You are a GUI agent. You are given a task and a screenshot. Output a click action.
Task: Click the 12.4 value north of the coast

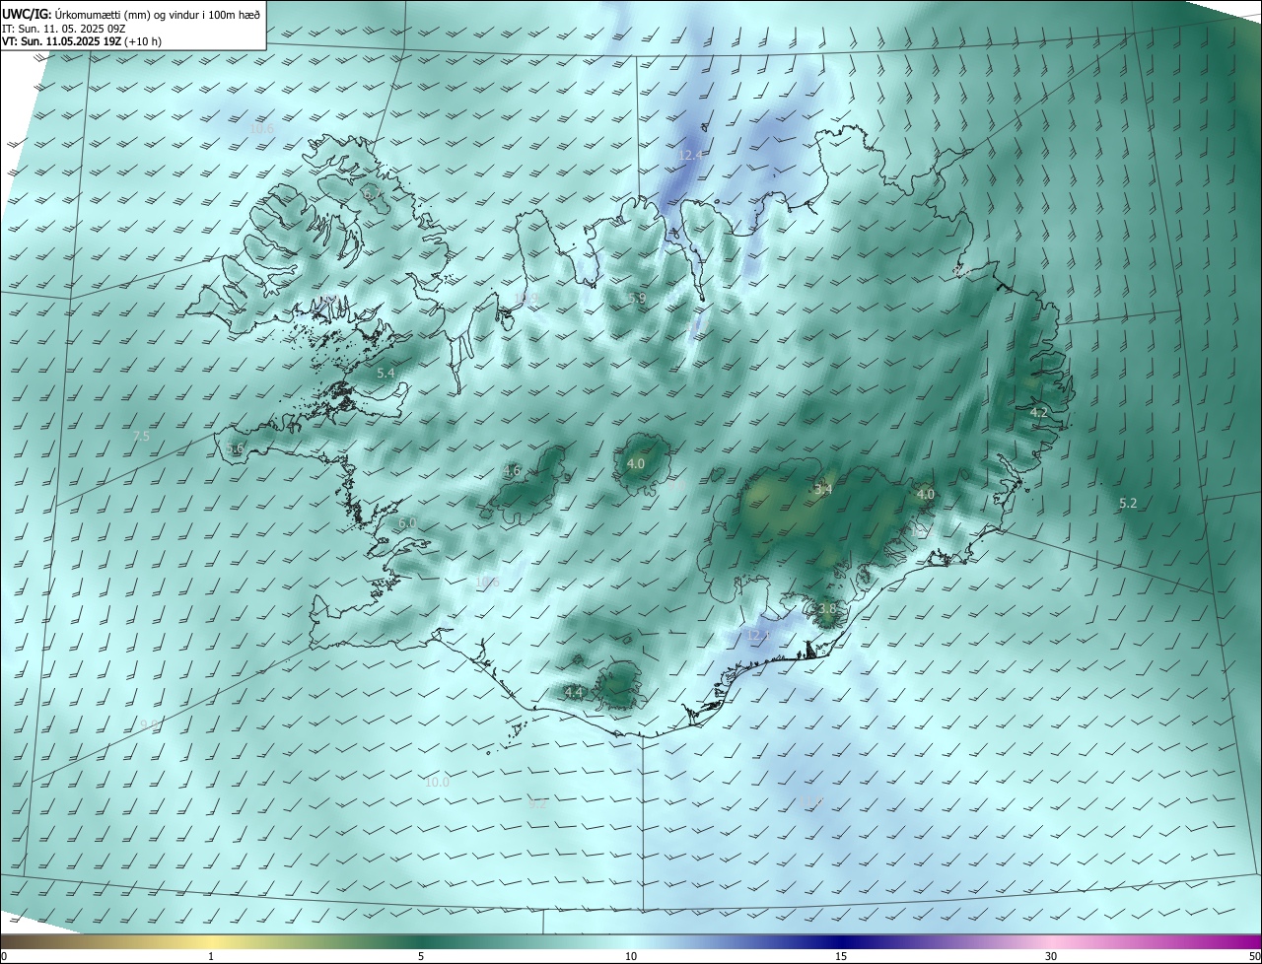(x=691, y=155)
